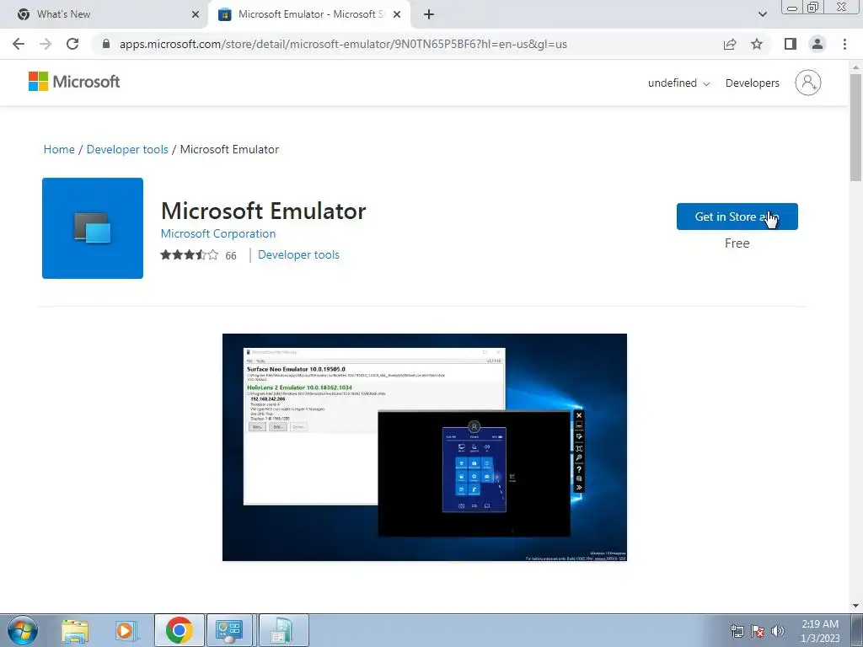
Task: Click the Microsoft Emulator title heading
Action: point(263,211)
